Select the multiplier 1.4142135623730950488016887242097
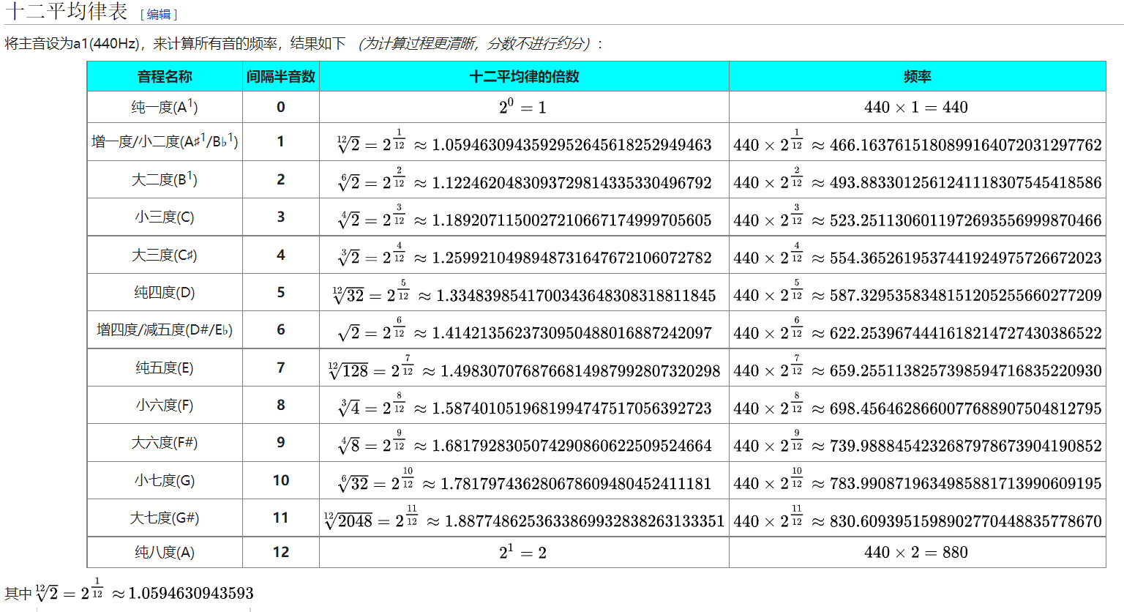This screenshot has width=1124, height=612. click(572, 333)
